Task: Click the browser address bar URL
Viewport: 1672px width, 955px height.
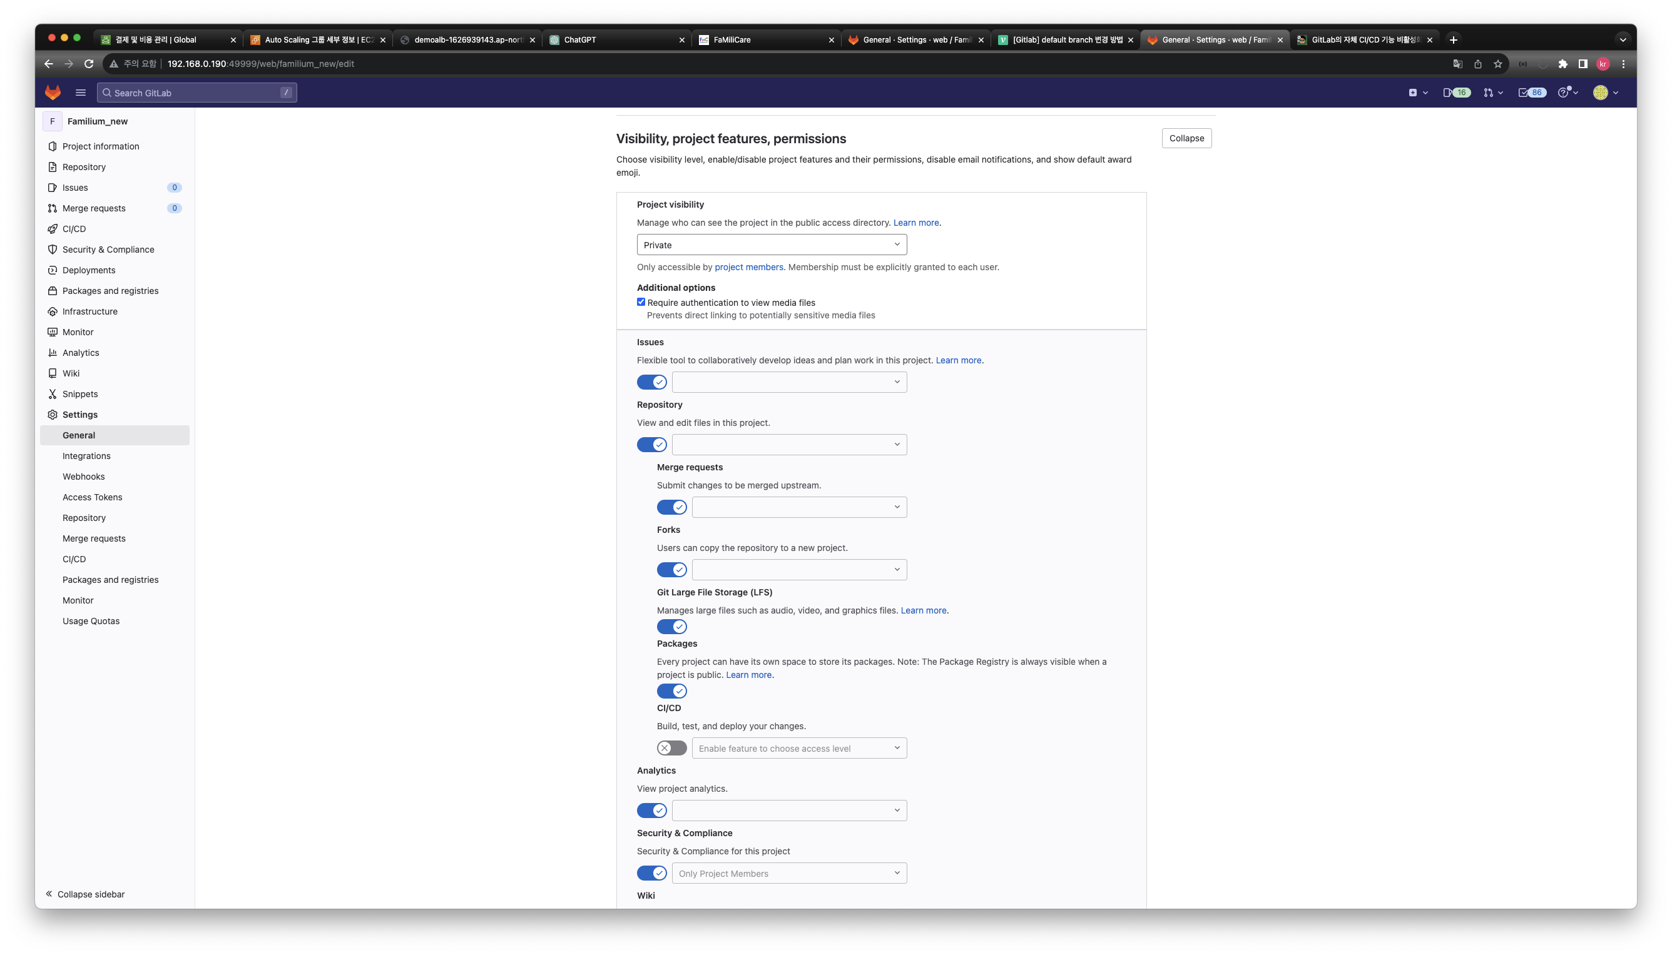Action: pos(260,64)
